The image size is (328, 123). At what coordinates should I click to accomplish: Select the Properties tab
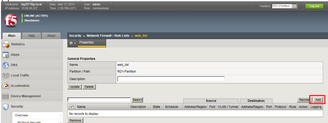pyautogui.click(x=92, y=43)
